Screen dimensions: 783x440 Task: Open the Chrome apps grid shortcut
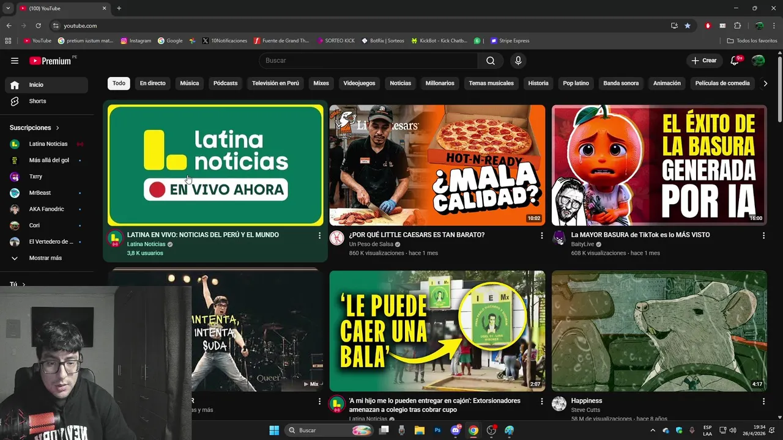[8, 41]
